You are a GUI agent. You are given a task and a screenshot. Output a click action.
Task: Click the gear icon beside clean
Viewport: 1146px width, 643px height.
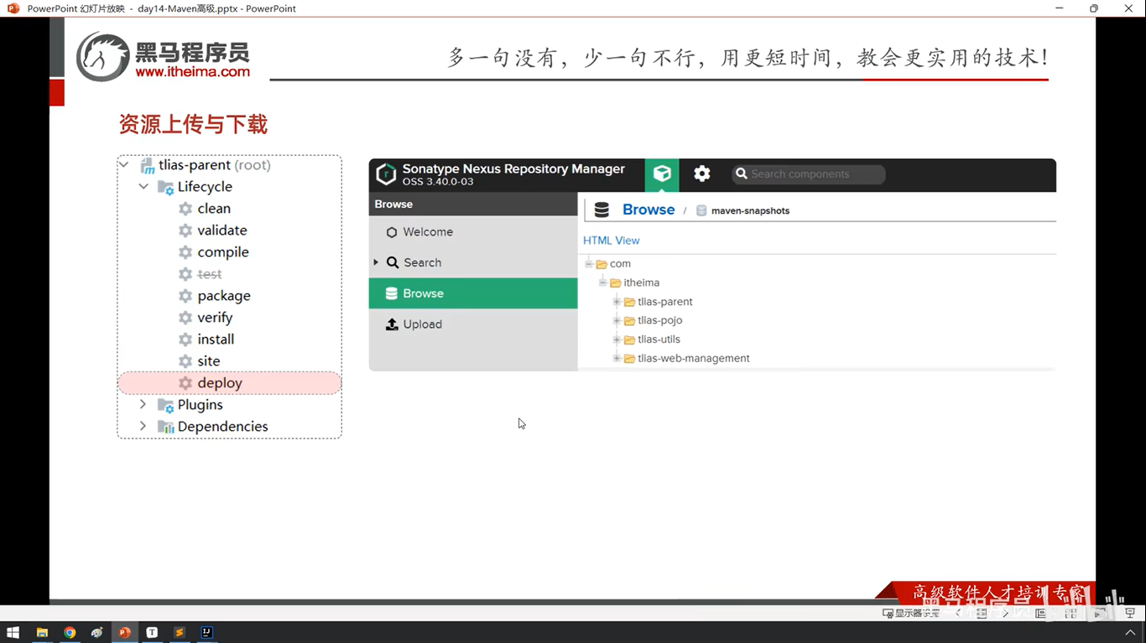(x=185, y=209)
